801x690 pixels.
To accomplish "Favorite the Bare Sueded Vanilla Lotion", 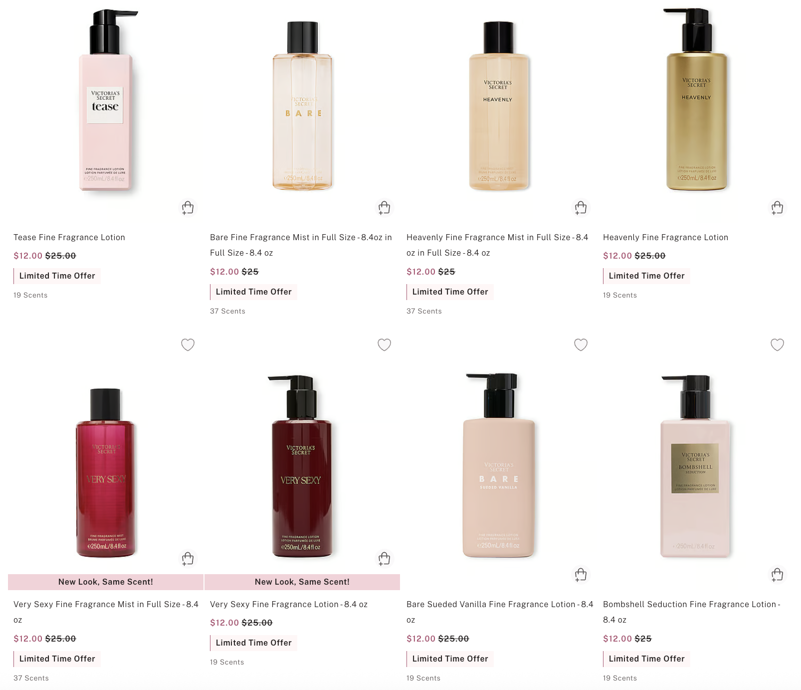I will [x=581, y=345].
